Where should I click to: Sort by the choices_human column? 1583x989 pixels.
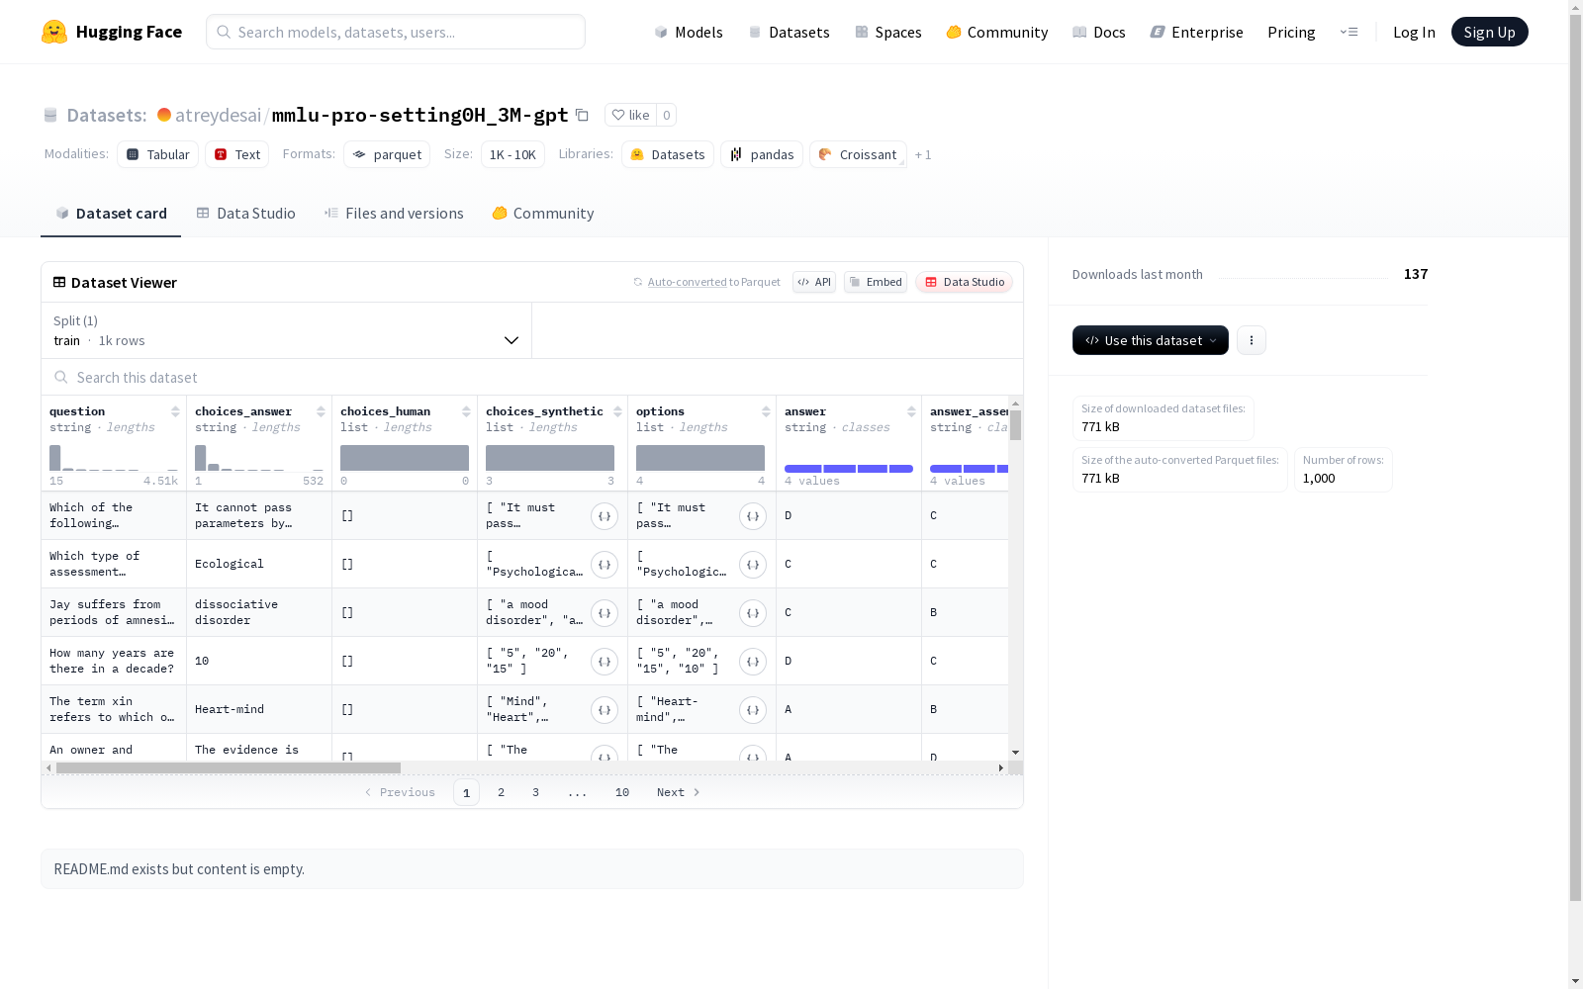(466, 411)
